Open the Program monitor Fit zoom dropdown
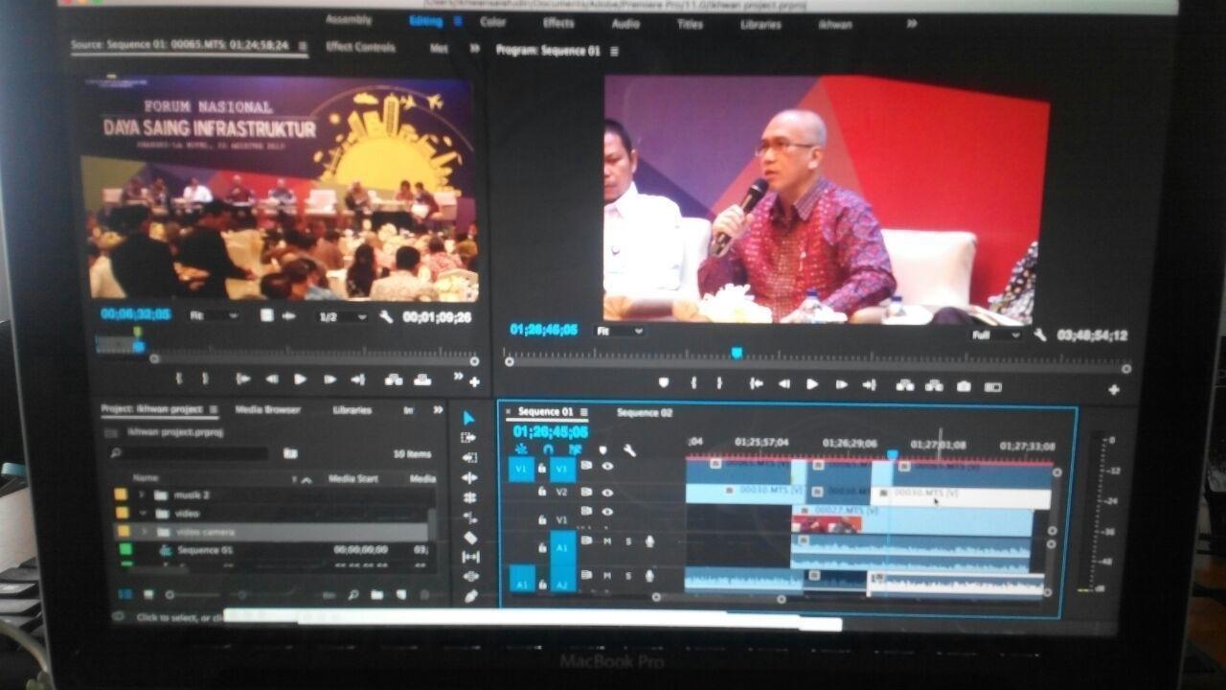 (620, 332)
